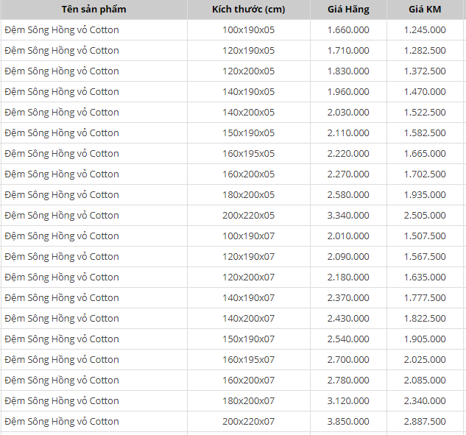Select the promo price 1.777.500
466x435 pixels.
(x=425, y=298)
